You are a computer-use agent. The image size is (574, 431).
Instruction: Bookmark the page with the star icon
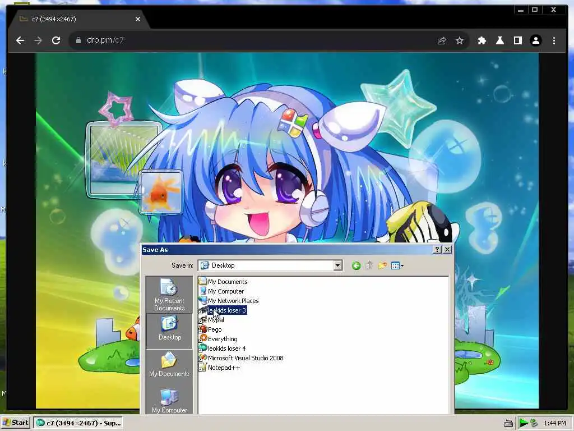click(x=460, y=40)
